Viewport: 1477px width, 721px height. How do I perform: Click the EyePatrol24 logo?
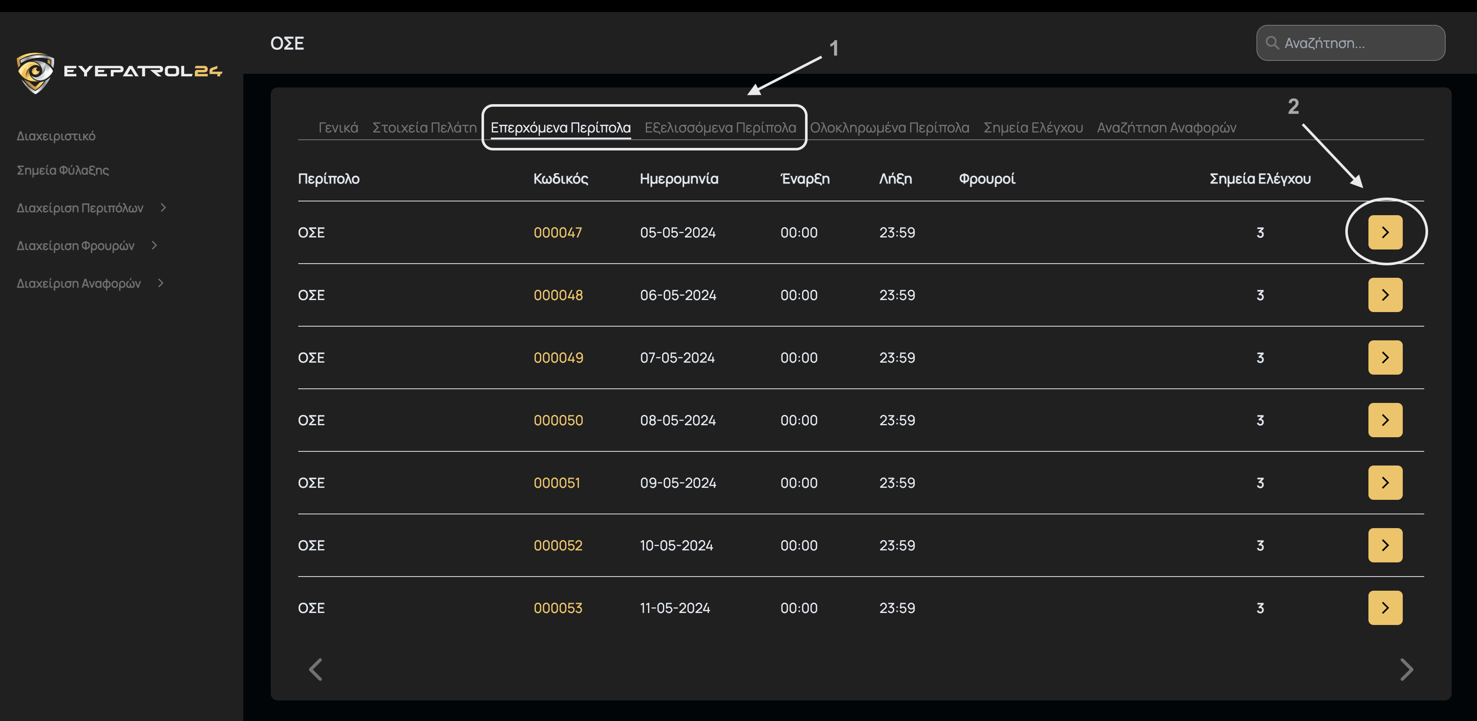point(119,72)
